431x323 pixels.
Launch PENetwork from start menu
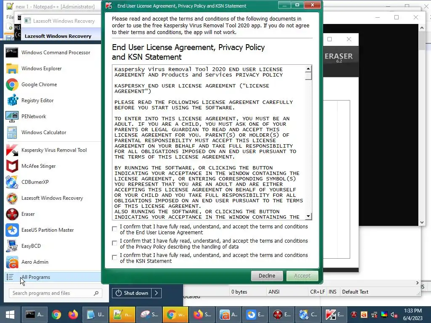53,116
